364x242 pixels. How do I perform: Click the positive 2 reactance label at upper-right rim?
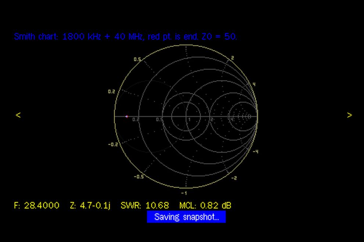233,58
